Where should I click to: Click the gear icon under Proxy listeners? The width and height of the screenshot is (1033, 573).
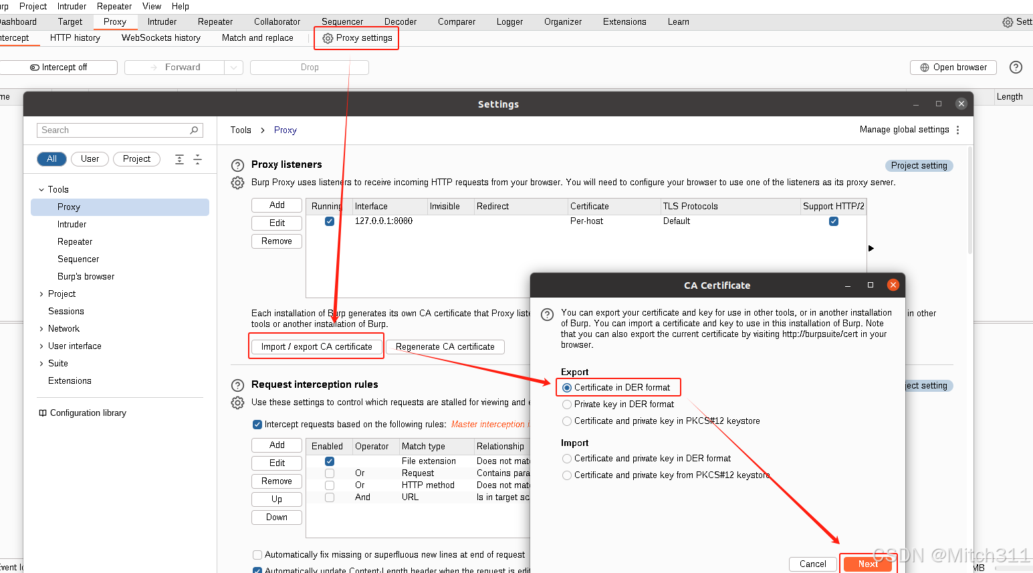(x=237, y=183)
